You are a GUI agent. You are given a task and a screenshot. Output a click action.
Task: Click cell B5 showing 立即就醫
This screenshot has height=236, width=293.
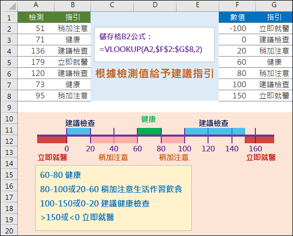(73, 62)
